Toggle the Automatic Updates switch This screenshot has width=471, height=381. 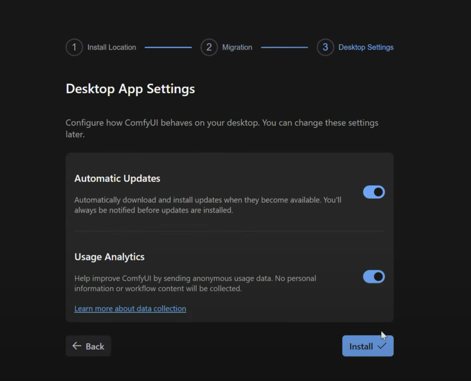click(374, 192)
